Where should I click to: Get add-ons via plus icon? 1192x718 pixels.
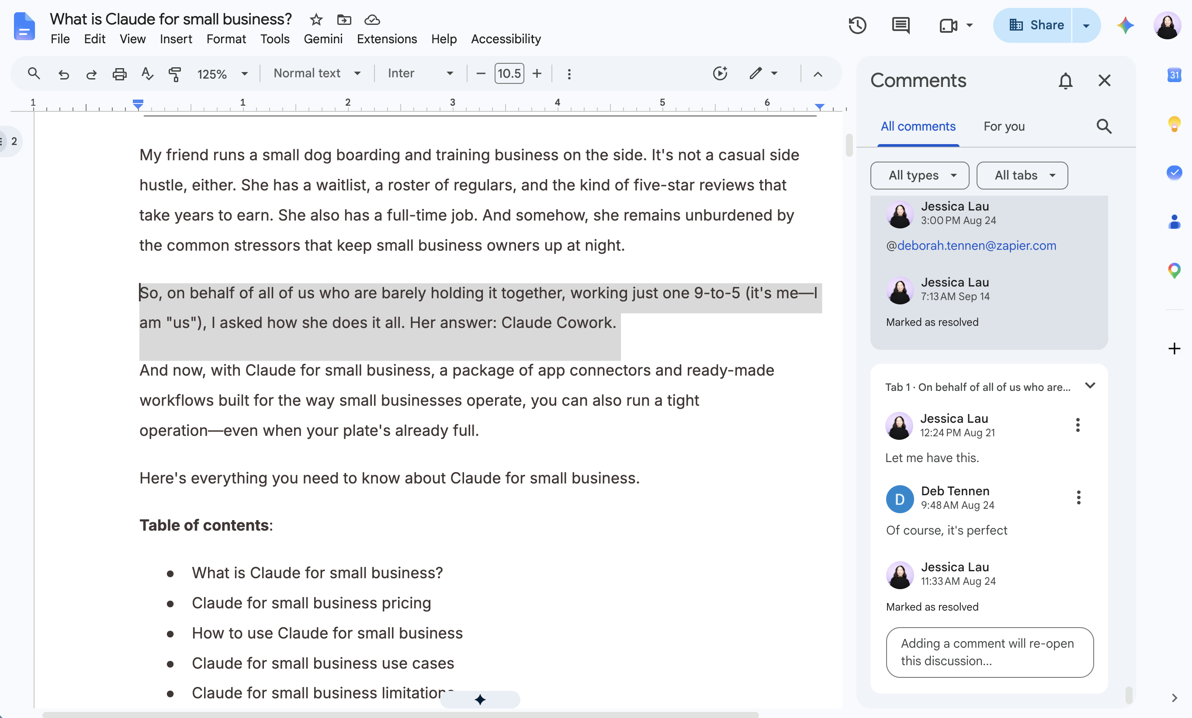point(1174,349)
